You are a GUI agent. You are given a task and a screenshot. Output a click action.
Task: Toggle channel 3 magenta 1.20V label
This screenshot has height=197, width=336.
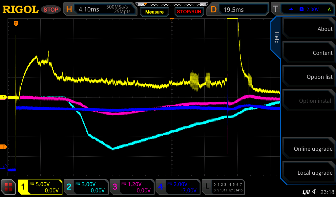point(132,187)
